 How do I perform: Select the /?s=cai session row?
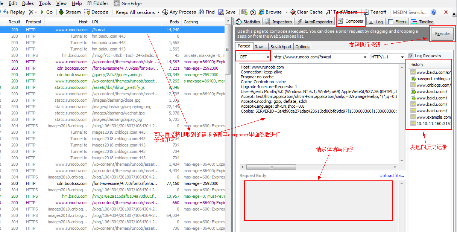pos(112,30)
